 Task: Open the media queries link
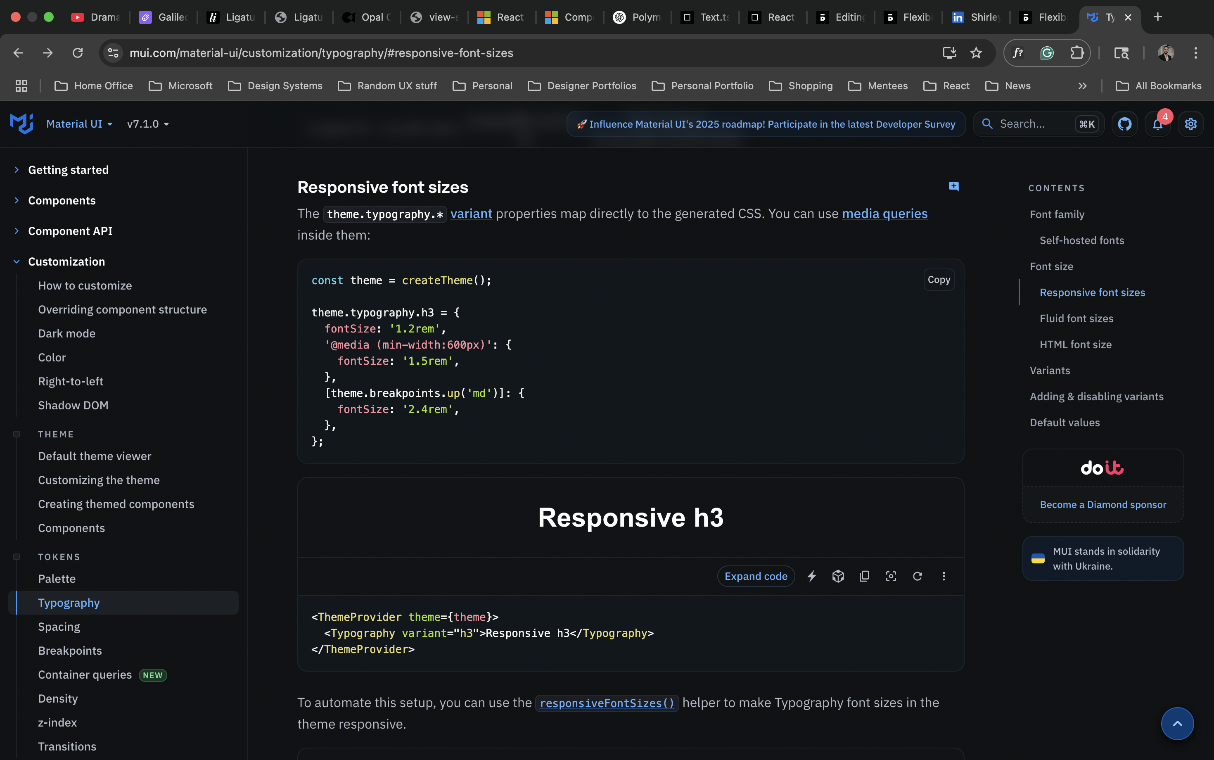[884, 213]
